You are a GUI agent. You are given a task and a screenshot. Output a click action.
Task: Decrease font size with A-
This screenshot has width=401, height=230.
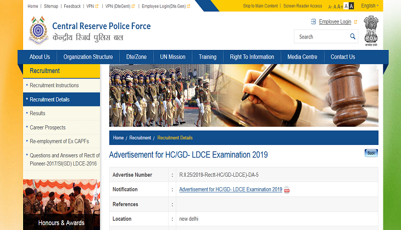click(331, 7)
